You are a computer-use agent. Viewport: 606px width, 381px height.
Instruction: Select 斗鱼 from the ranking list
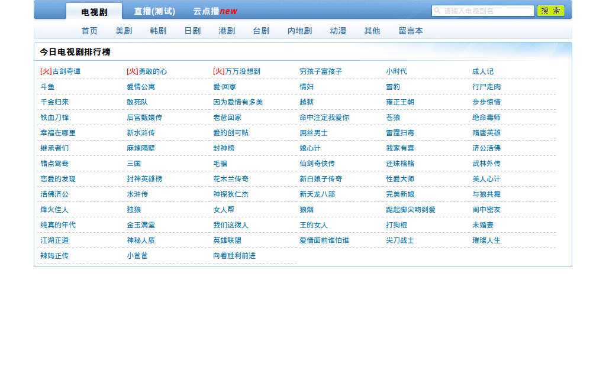click(47, 87)
